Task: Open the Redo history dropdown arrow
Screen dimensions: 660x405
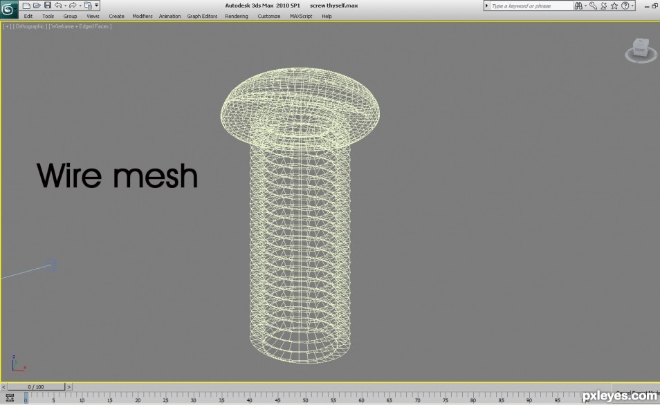Action: coord(80,6)
